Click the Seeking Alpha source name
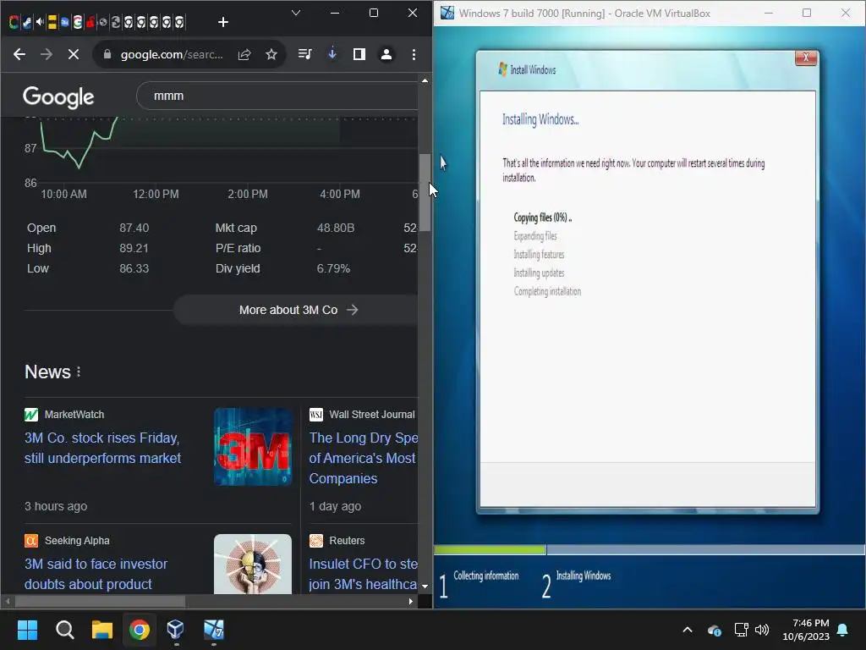Screen dimensions: 866x650 (x=77, y=541)
